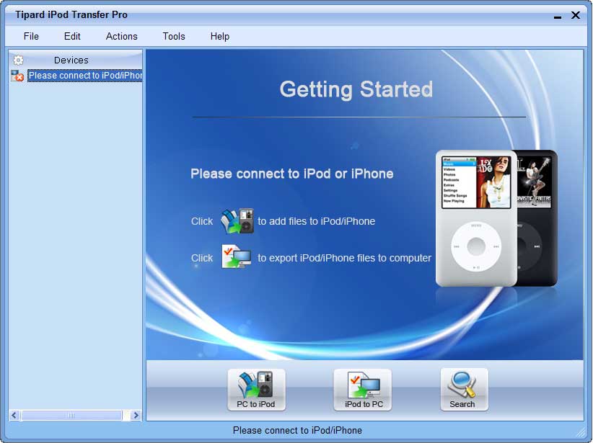The image size is (593, 443).
Task: Click status bar 'Please connect to iPod/iPhone' text
Action: pyautogui.click(x=297, y=430)
